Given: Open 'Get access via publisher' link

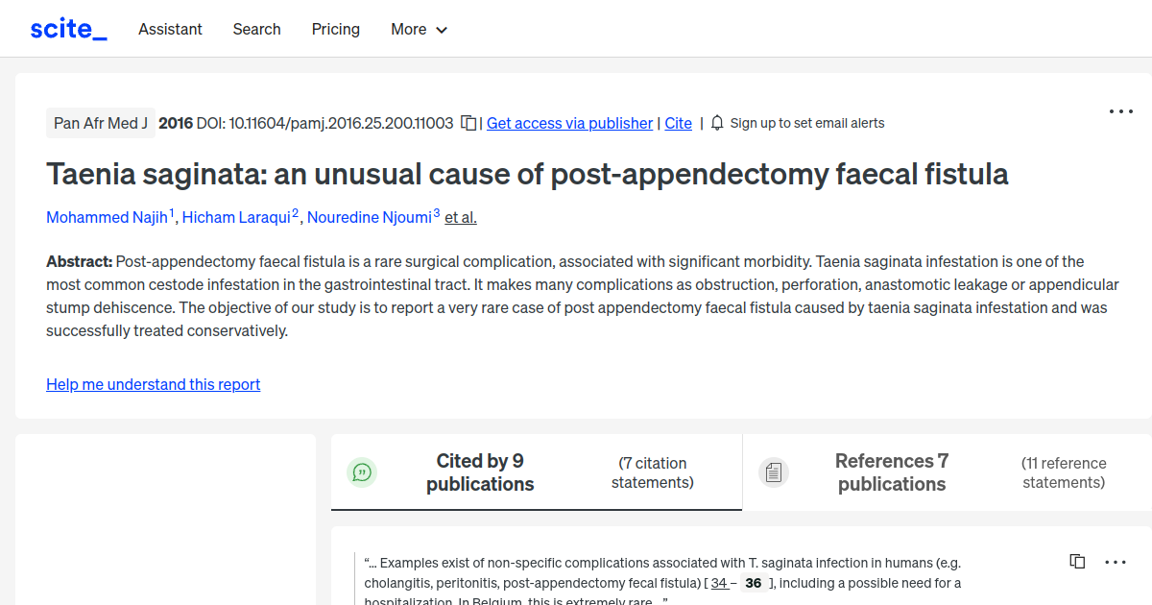Looking at the screenshot, I should click(569, 123).
